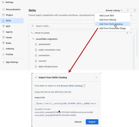Cancel the Import from Skills Catalog dialog
This screenshot has width=139, height=127.
pos(78,122)
